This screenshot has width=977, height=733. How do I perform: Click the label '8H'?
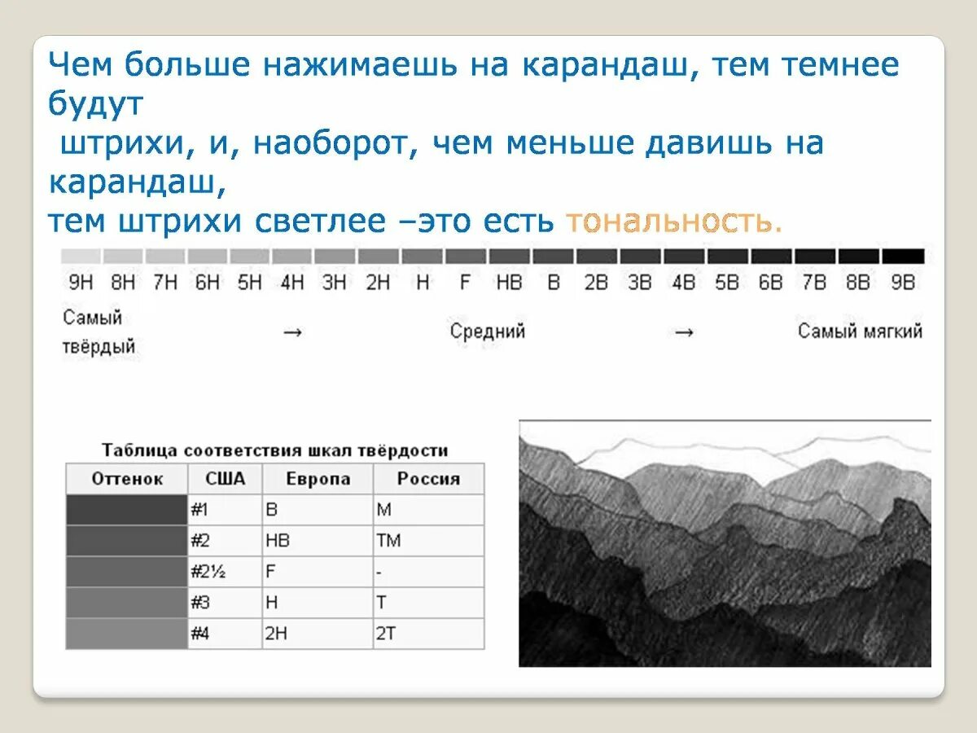click(123, 283)
